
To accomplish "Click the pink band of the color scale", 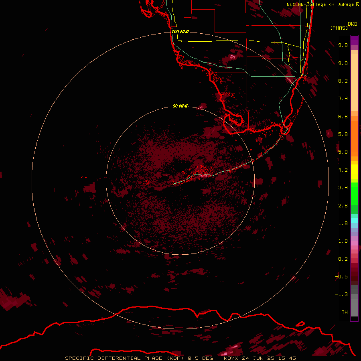I will (x=354, y=243).
